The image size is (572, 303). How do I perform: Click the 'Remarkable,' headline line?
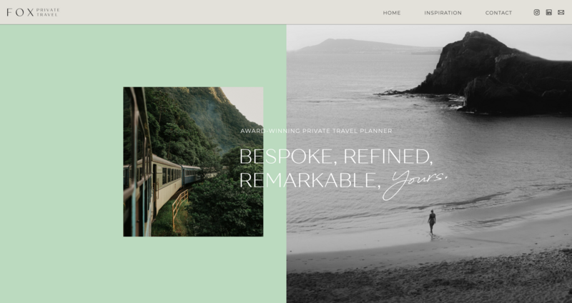(310, 180)
